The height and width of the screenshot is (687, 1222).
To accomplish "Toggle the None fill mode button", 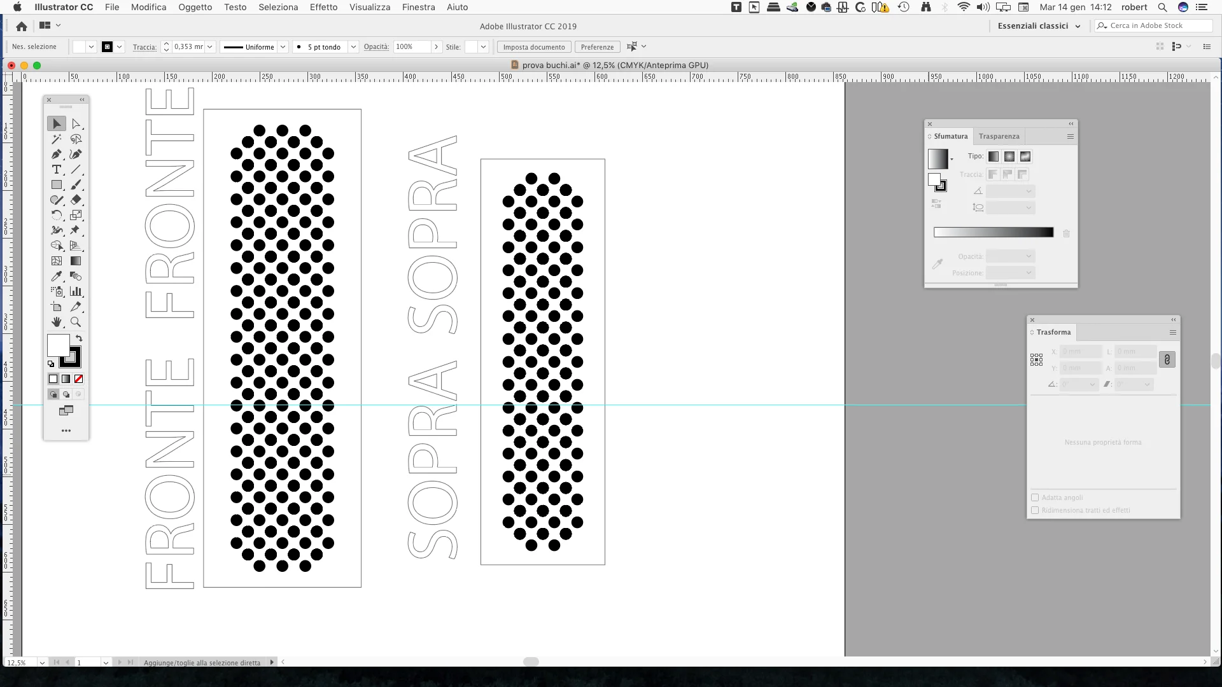I will coord(78,379).
